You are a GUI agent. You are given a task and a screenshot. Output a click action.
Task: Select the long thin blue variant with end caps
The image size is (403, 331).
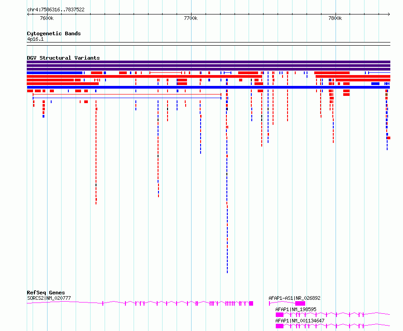point(127,98)
